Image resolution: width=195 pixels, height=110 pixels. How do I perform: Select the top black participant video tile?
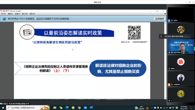pos(181,14)
